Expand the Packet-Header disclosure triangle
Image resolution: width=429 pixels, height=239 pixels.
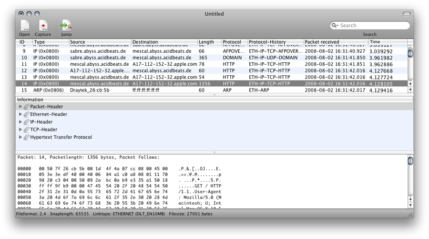[20, 107]
